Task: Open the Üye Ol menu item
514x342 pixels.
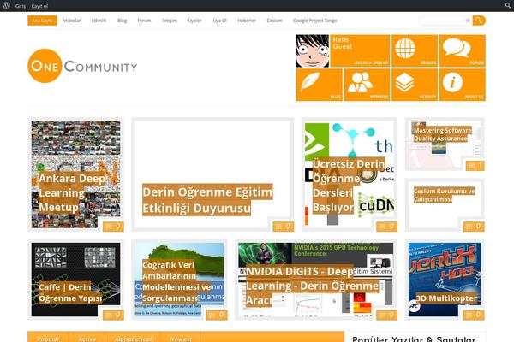Action: click(219, 21)
